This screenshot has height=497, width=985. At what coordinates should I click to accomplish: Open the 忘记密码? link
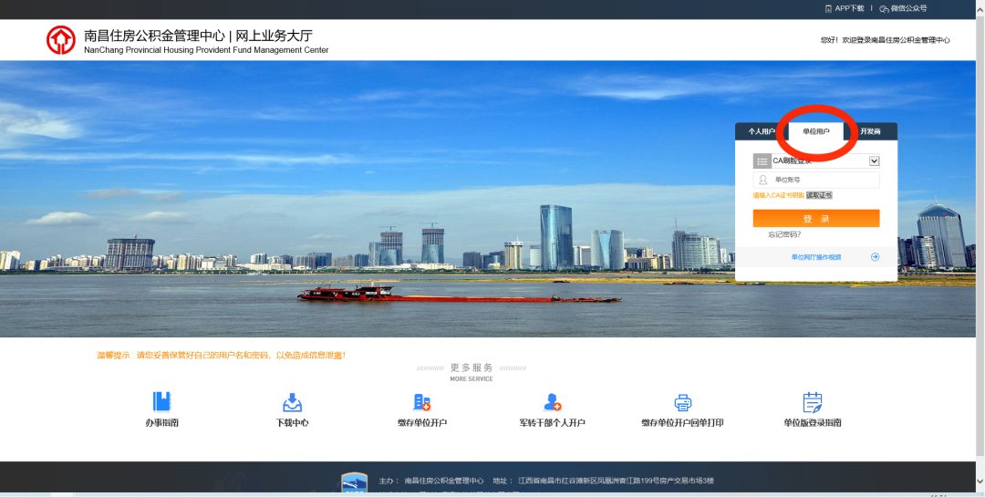click(784, 234)
